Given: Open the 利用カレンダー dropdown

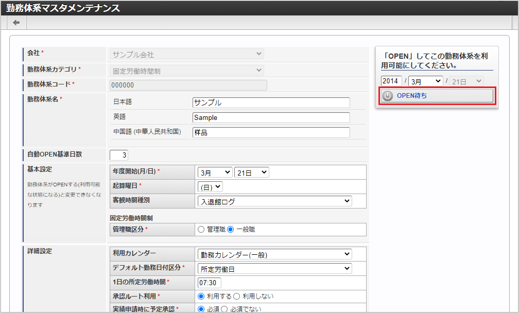Looking at the screenshot, I should (x=275, y=254).
